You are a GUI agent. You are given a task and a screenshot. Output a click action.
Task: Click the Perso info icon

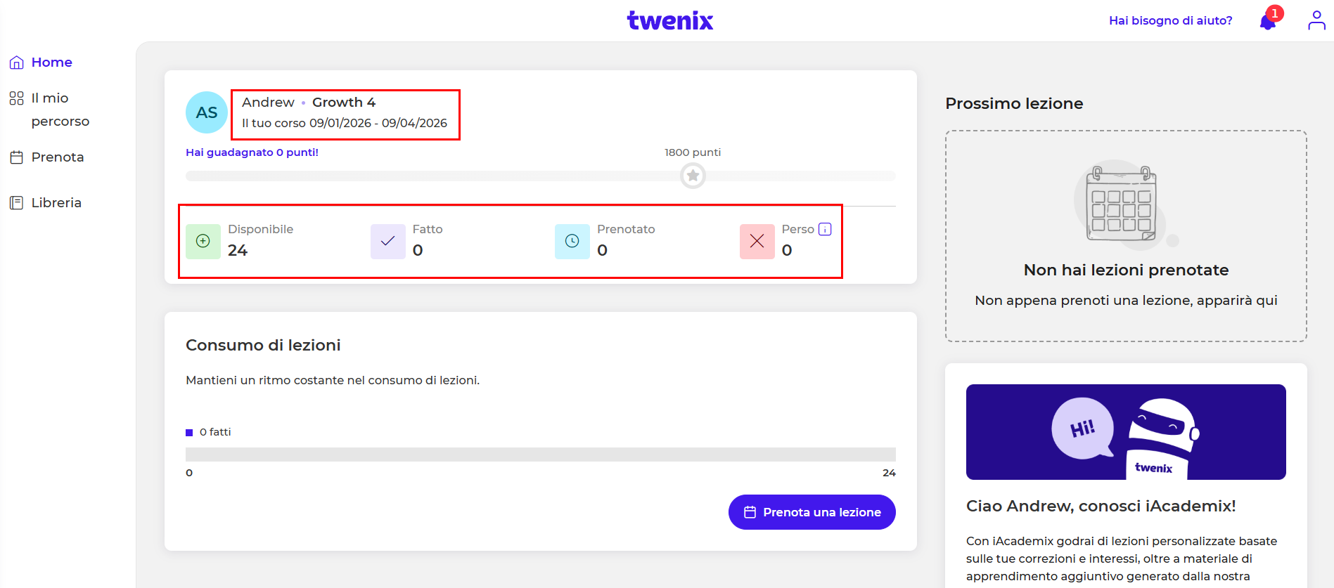click(x=825, y=229)
